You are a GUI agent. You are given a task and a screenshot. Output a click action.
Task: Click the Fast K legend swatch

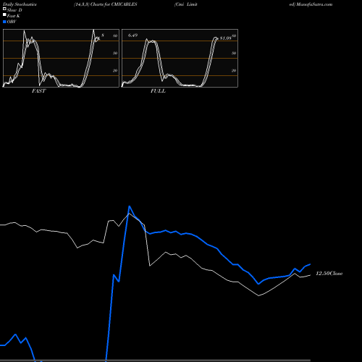point(4,14)
